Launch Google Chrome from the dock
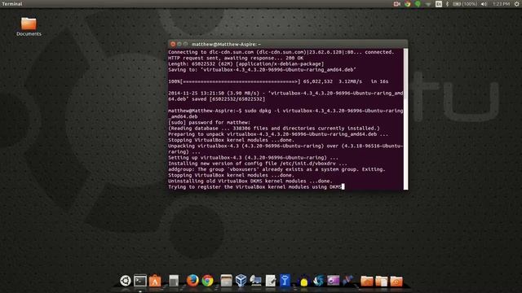 point(207,281)
